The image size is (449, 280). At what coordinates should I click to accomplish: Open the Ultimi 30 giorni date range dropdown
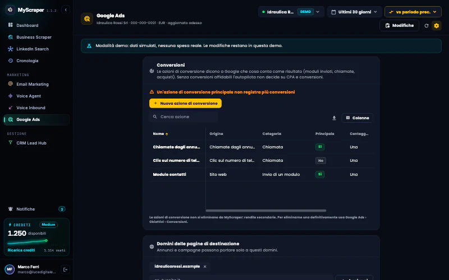click(354, 12)
